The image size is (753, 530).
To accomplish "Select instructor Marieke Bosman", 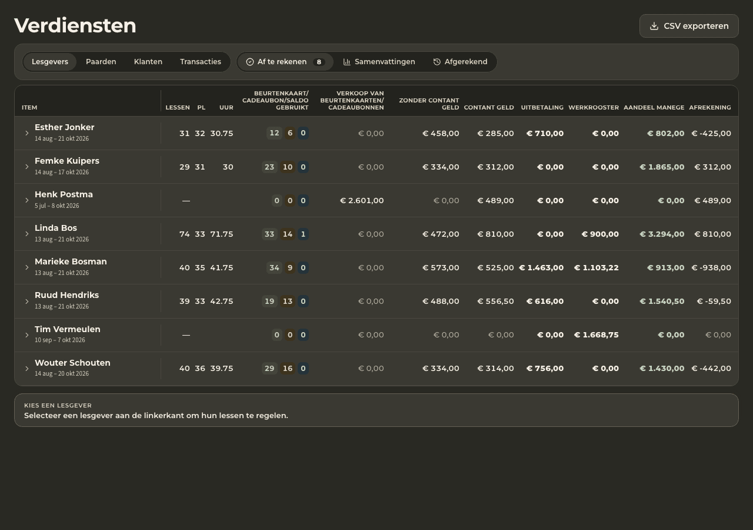I will tap(71, 261).
